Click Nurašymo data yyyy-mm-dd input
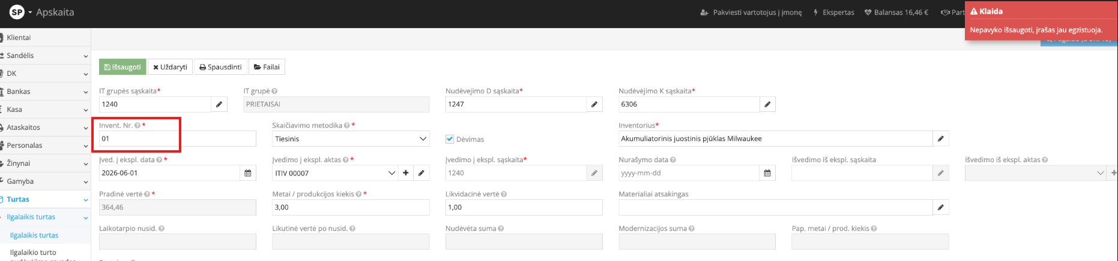Viewport: 1118px width, 261px height. point(689,173)
